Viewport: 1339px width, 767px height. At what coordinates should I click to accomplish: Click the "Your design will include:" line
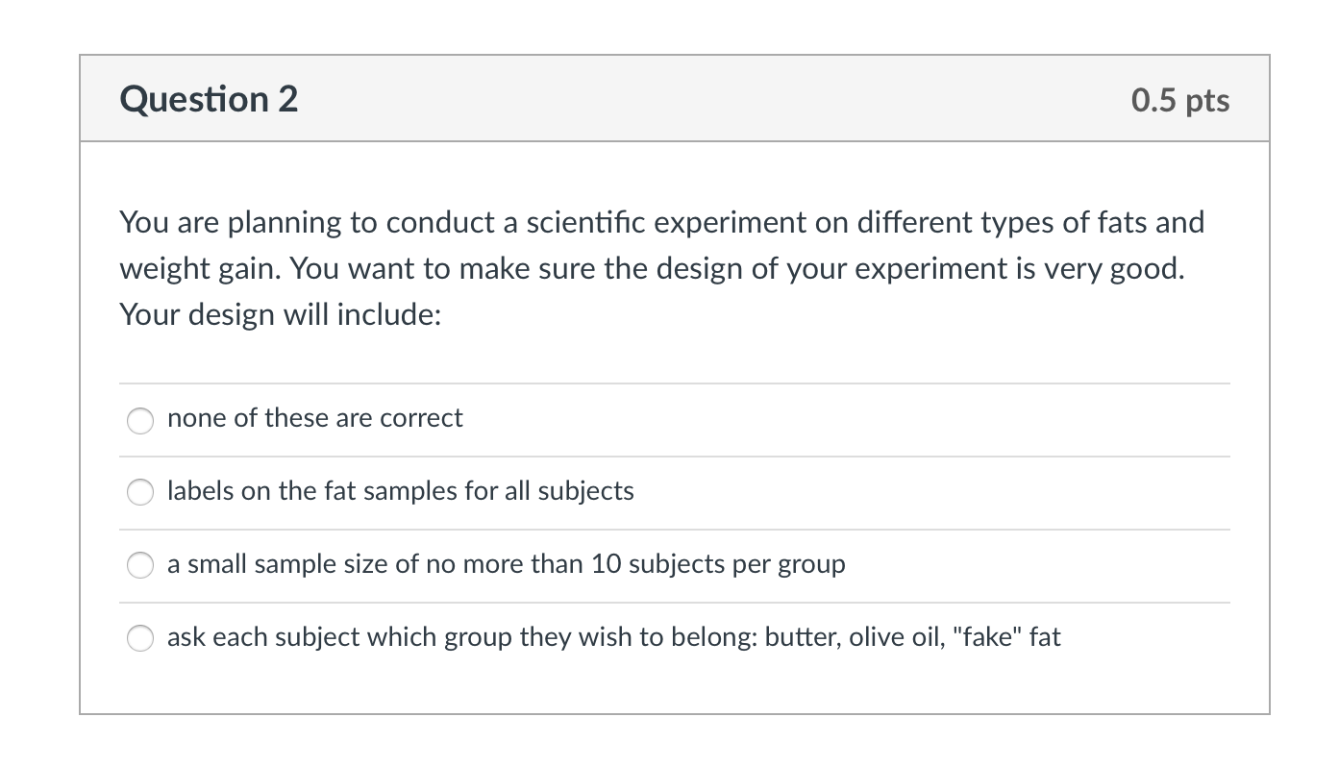click(x=280, y=314)
